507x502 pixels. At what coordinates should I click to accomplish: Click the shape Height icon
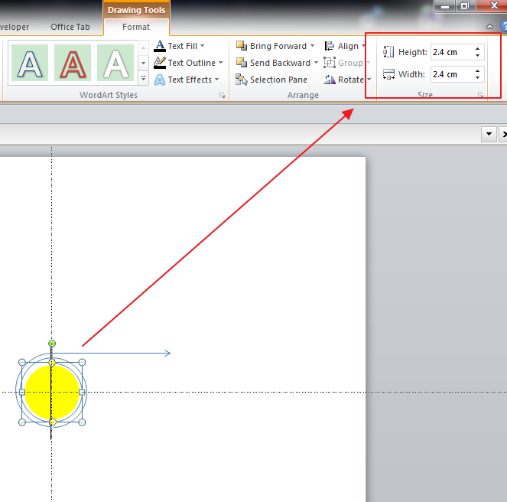tap(388, 52)
